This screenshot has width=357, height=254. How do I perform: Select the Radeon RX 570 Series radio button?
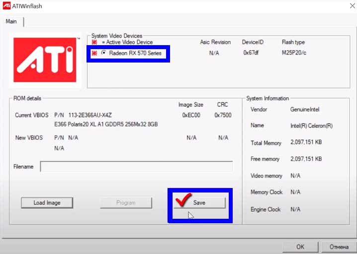tap(103, 53)
